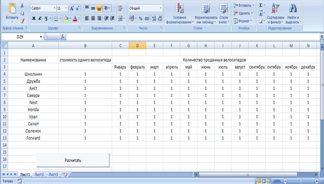This screenshot has height=184, width=324.
Task: Click the Copy icon in clipboard group
Action: coord(22,13)
